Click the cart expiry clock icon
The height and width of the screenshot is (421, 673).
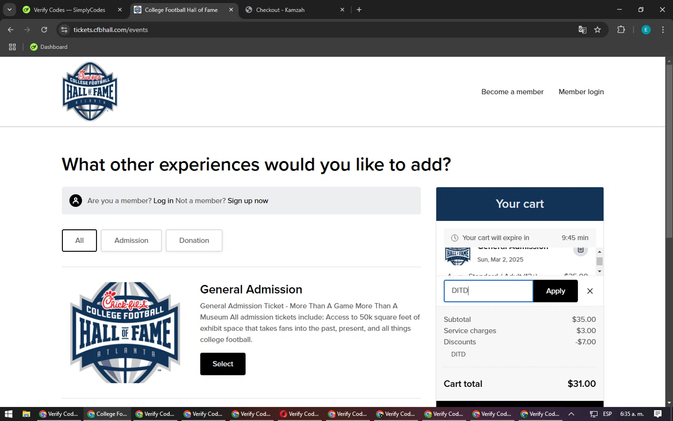point(454,238)
